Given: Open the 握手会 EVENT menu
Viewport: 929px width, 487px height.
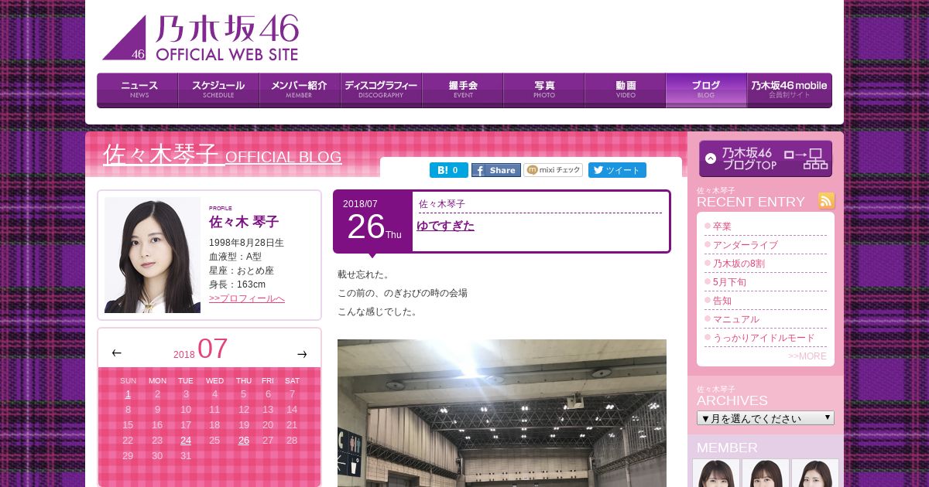Looking at the screenshot, I should click(462, 90).
